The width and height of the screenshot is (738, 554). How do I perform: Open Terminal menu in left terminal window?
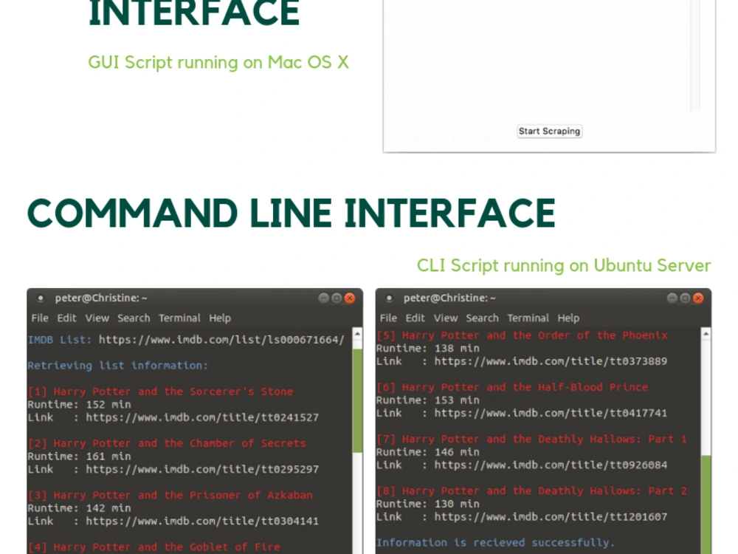click(x=179, y=318)
